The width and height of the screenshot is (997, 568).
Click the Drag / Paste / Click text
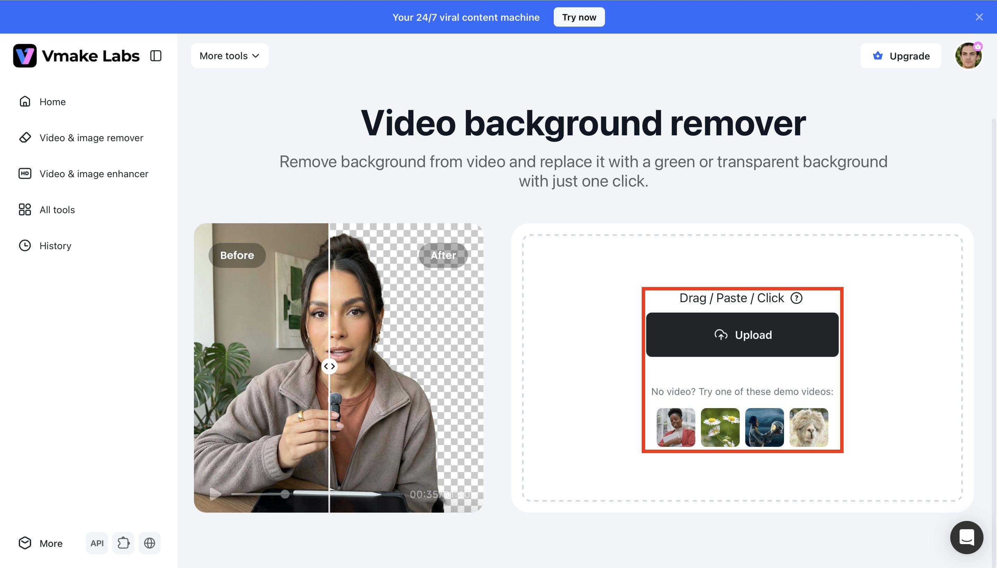point(731,298)
